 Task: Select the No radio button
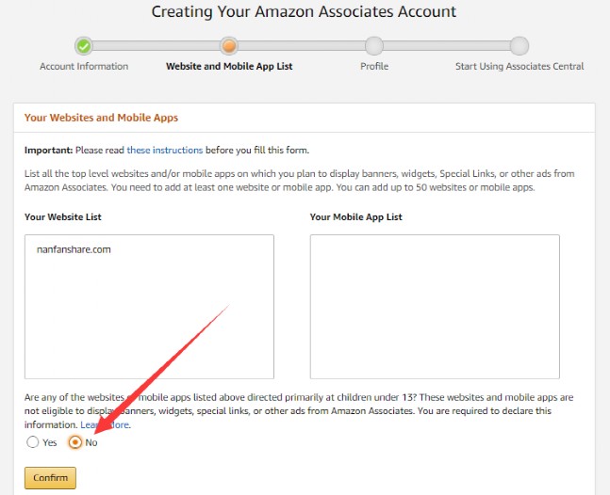pos(75,442)
